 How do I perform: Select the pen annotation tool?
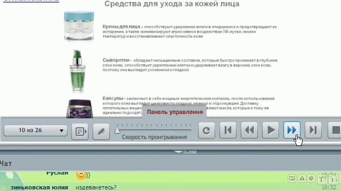click(x=101, y=131)
